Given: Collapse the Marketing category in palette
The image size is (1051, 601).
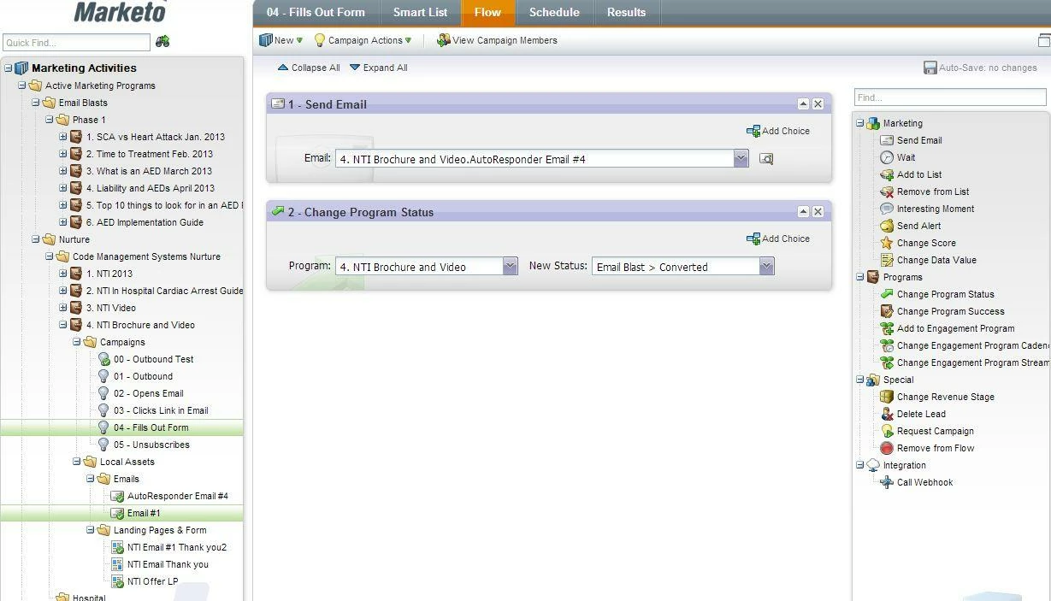Looking at the screenshot, I should [x=859, y=123].
